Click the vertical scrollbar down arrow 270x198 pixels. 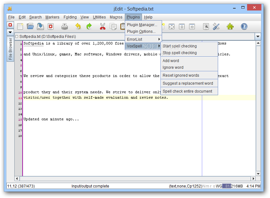tap(258, 173)
